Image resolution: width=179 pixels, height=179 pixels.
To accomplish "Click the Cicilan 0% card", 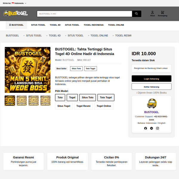I will click(112, 161).
